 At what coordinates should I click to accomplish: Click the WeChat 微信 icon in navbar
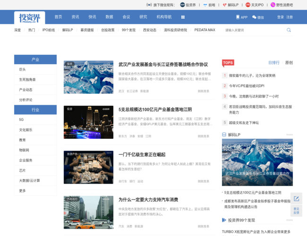254,17
